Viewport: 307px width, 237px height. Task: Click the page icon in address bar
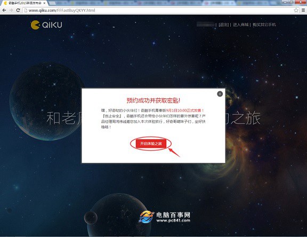click(26, 10)
